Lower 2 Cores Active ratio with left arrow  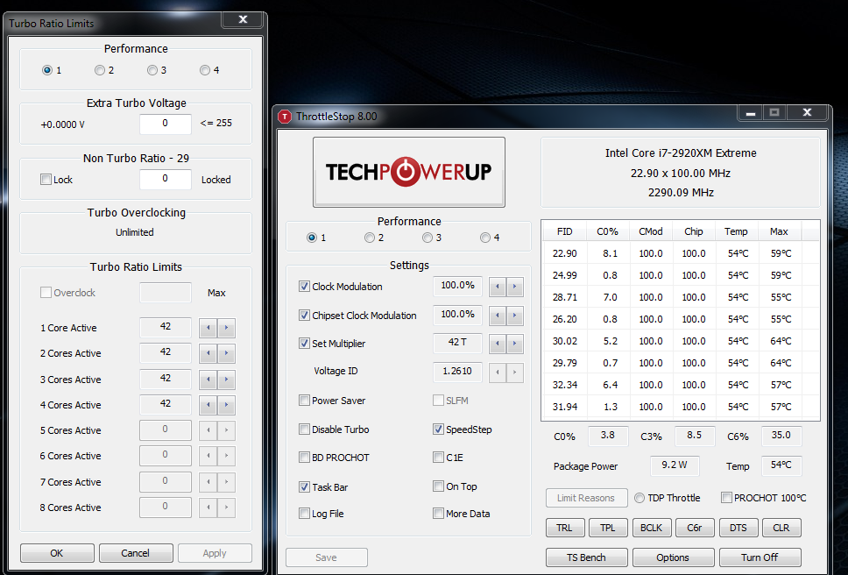pos(208,353)
